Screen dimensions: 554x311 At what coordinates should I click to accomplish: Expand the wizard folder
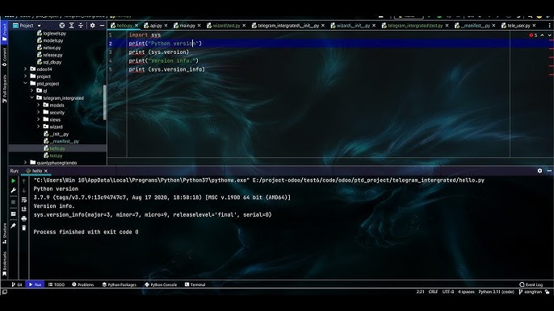pyautogui.click(x=38, y=126)
